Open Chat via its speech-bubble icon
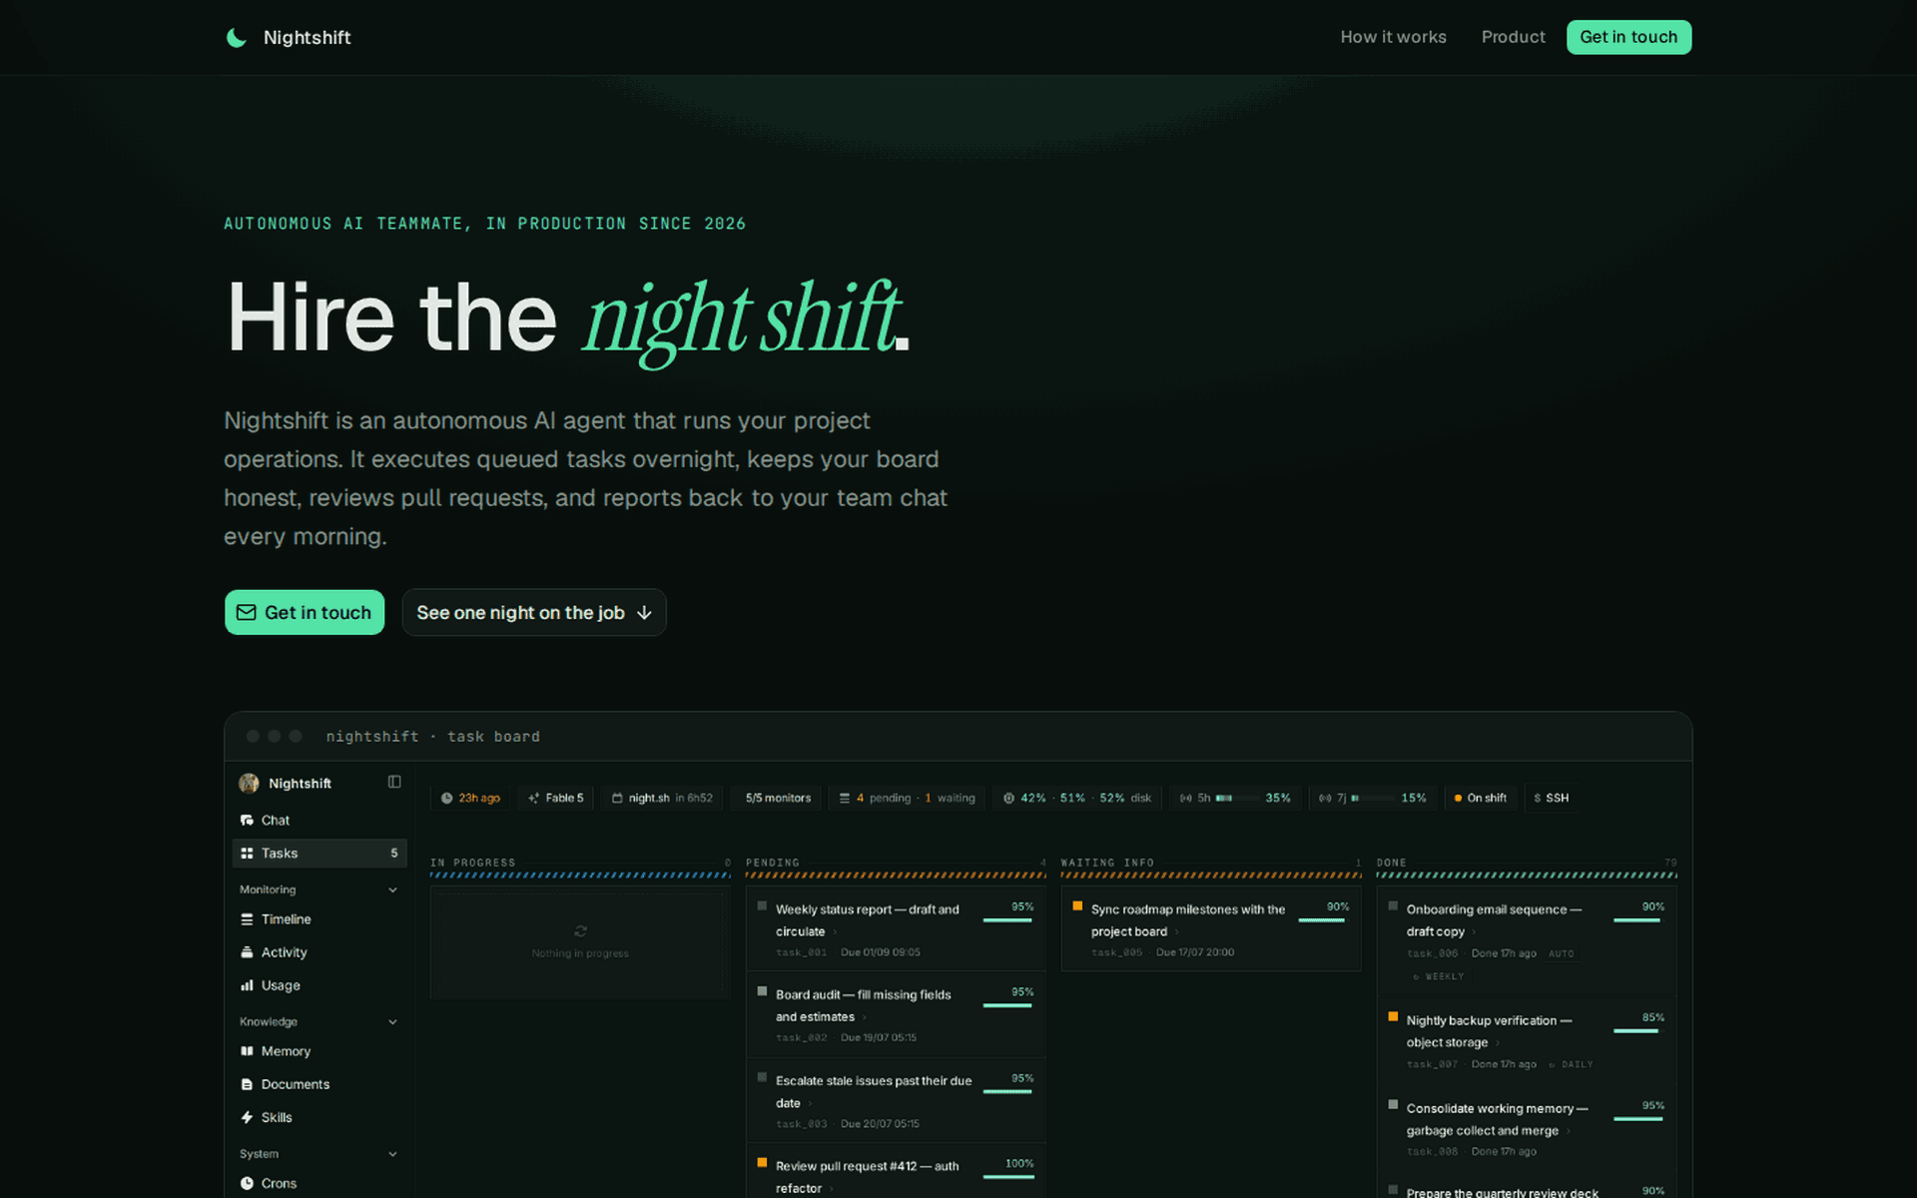 click(247, 820)
